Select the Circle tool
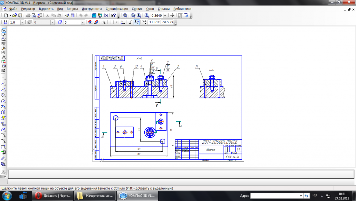The width and height of the screenshot is (356, 201). (3, 95)
